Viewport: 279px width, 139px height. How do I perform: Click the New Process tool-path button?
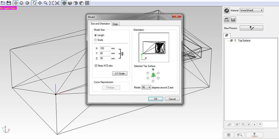pyautogui.click(x=251, y=28)
